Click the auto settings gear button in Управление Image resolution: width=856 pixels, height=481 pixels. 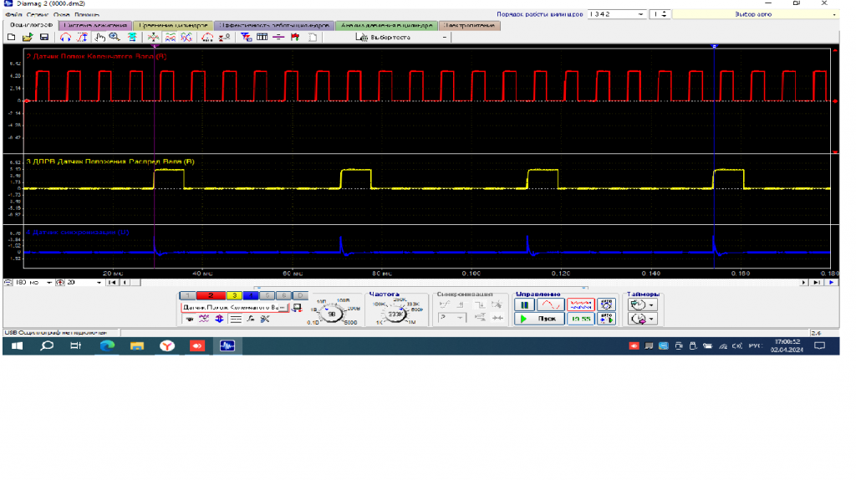coord(606,305)
